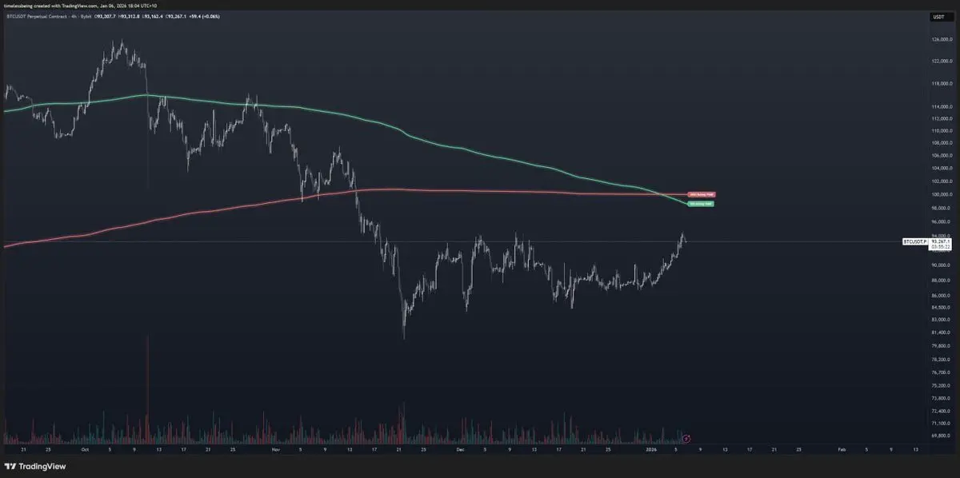This screenshot has width=960, height=478.
Task: Click the 88,000.0 price axis label
Action: pos(940,280)
